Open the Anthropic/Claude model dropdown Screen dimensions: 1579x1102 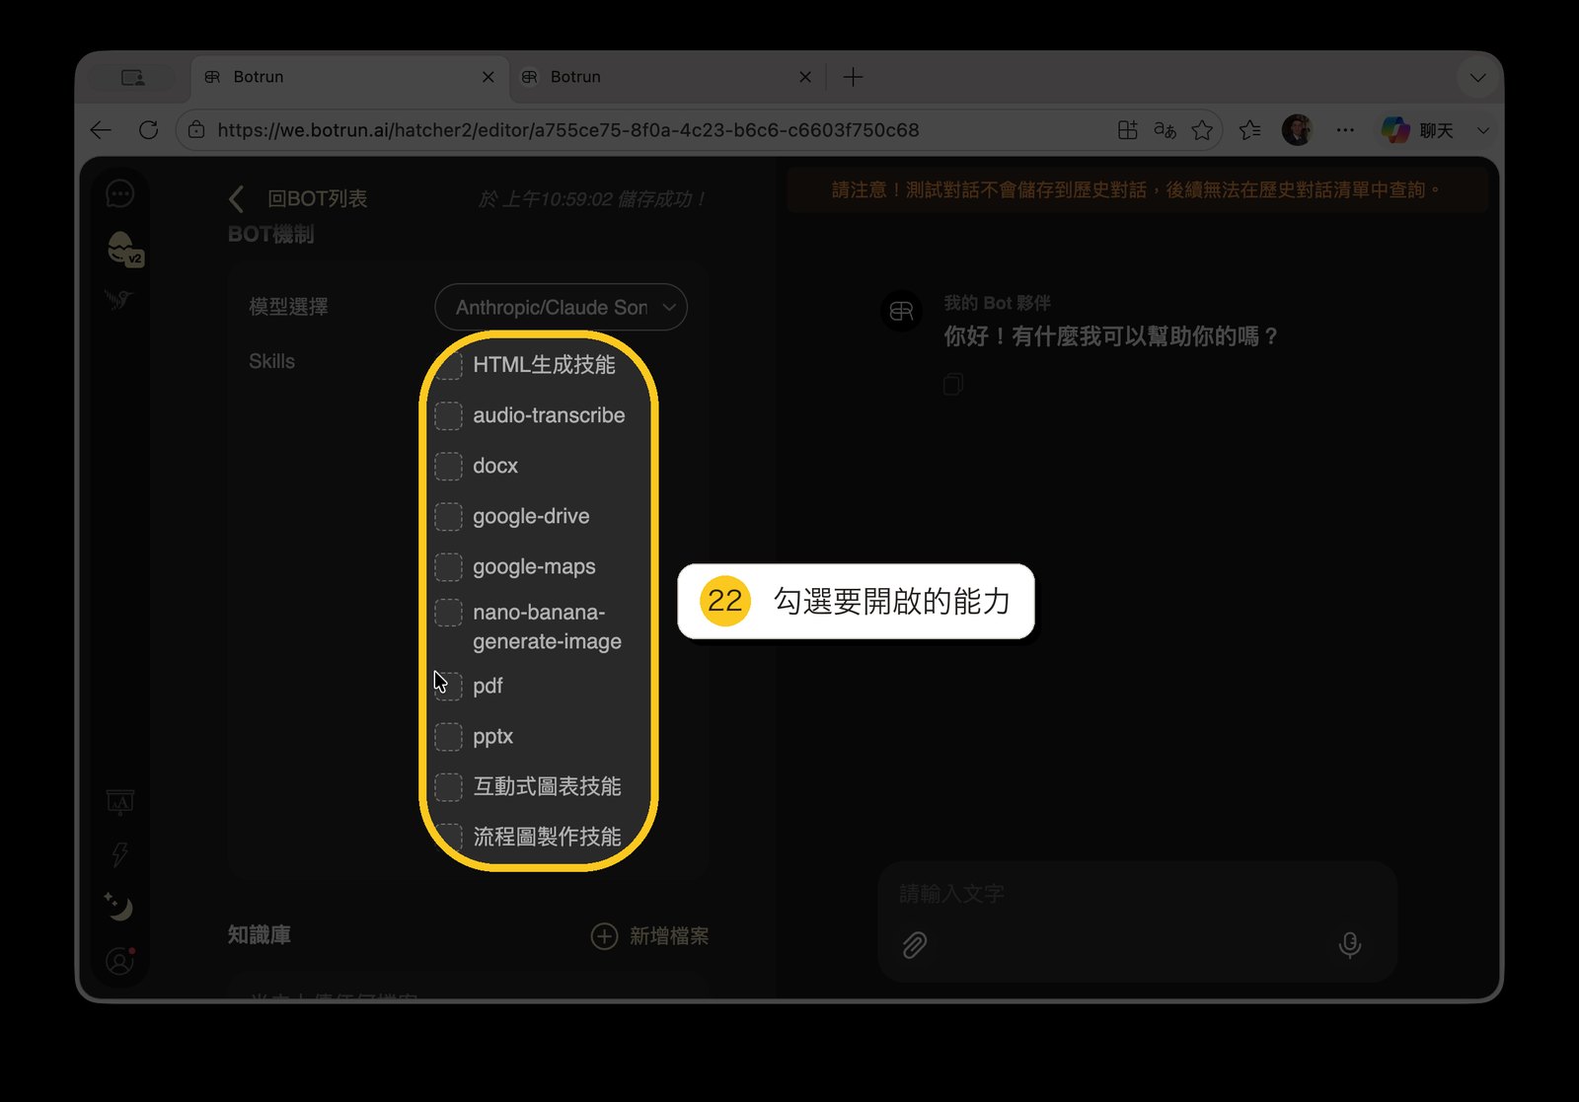561,307
